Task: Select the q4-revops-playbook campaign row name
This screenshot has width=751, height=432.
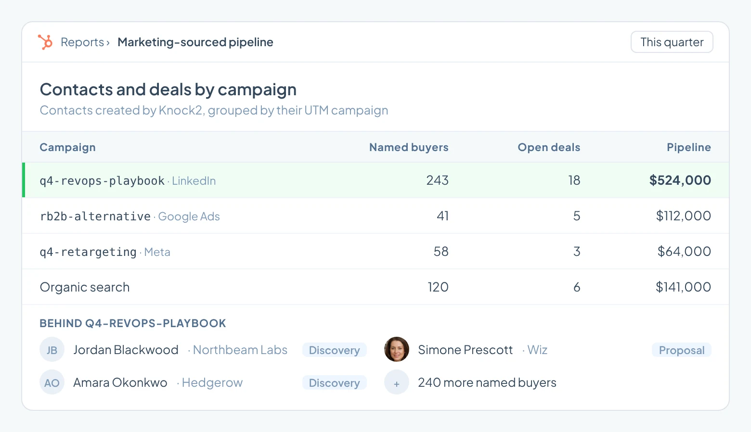Action: coord(102,181)
